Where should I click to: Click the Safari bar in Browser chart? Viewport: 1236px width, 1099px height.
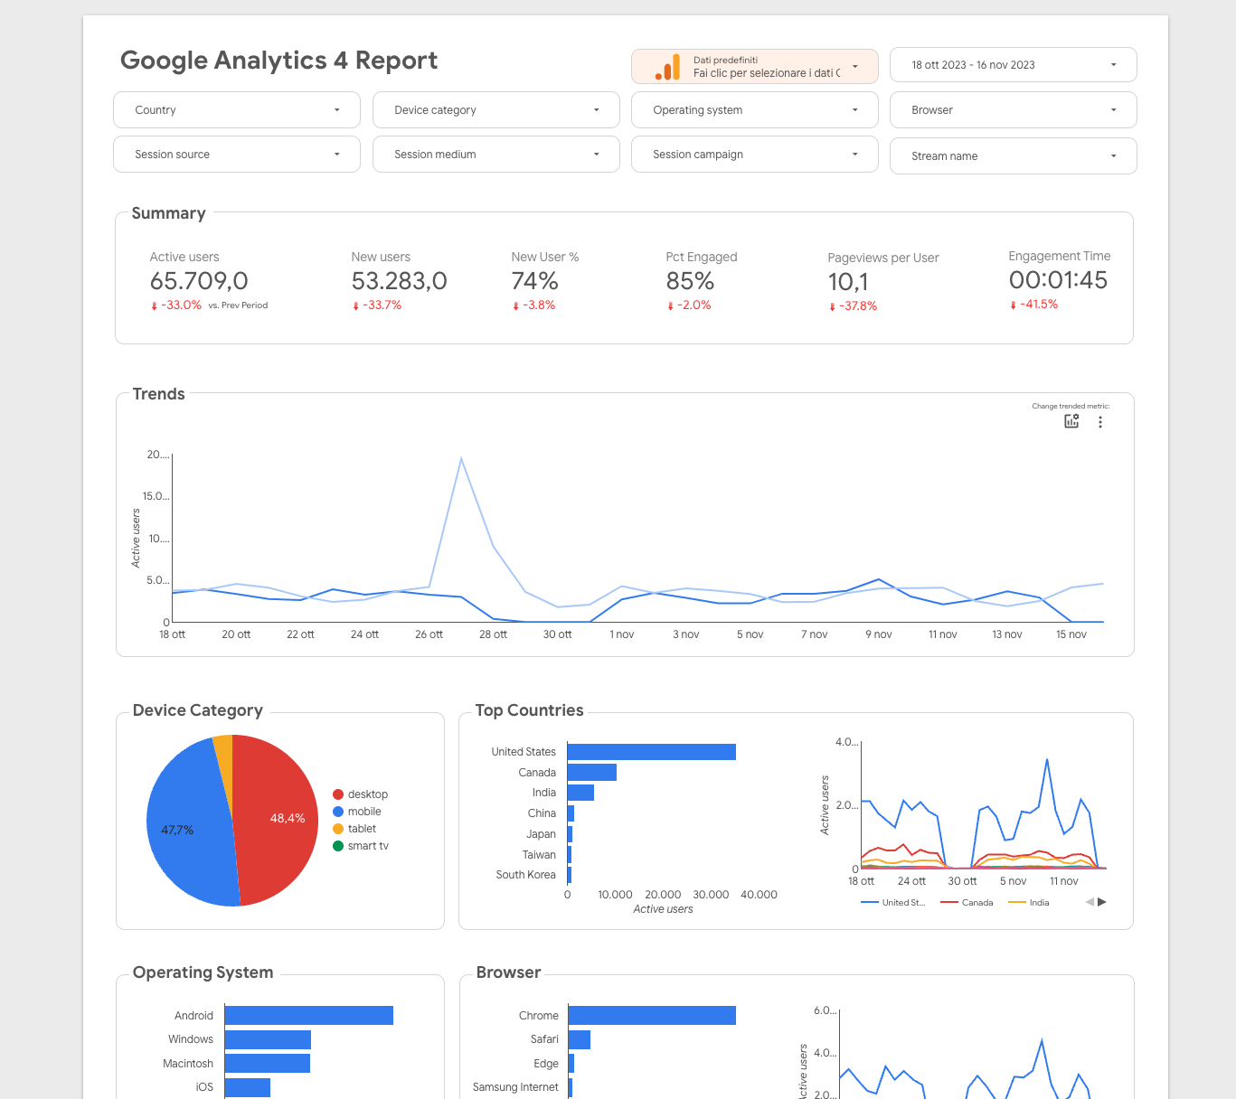coord(579,1039)
